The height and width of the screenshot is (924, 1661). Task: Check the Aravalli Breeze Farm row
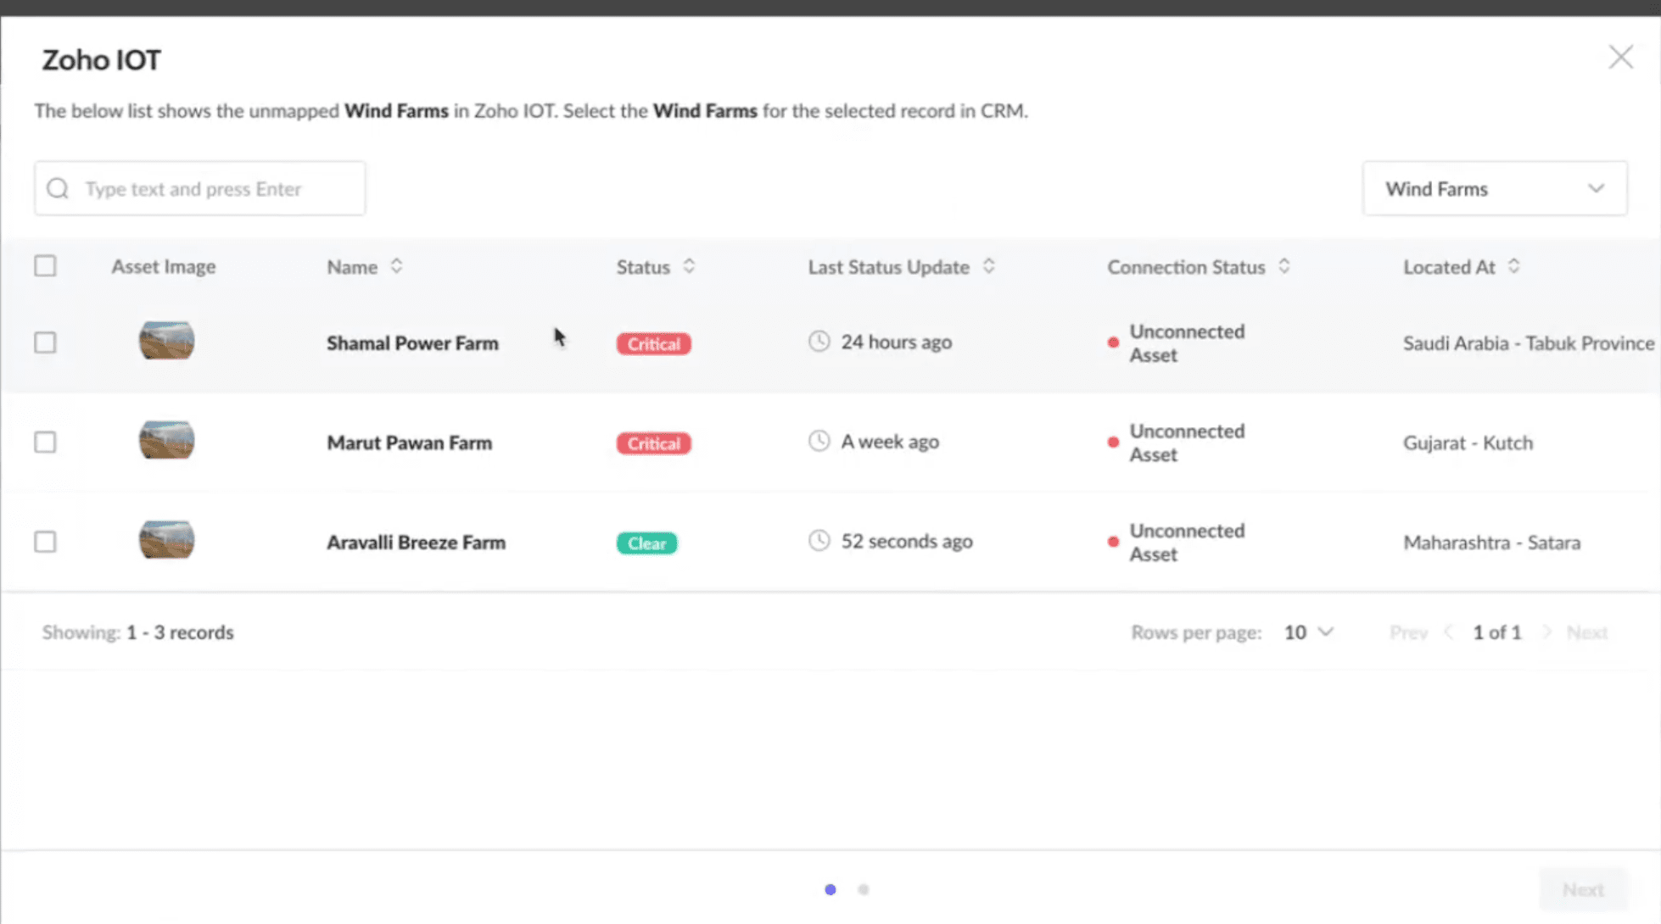pyautogui.click(x=46, y=542)
